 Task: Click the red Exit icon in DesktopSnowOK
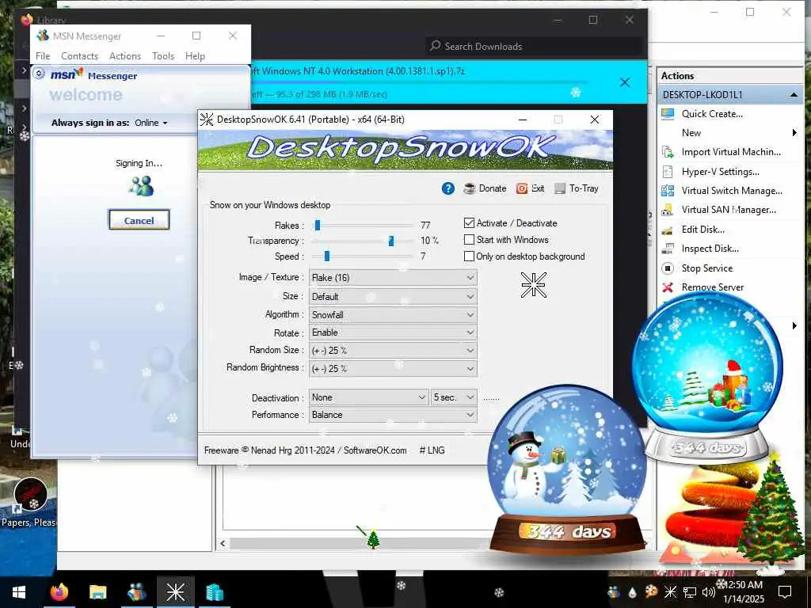(521, 188)
